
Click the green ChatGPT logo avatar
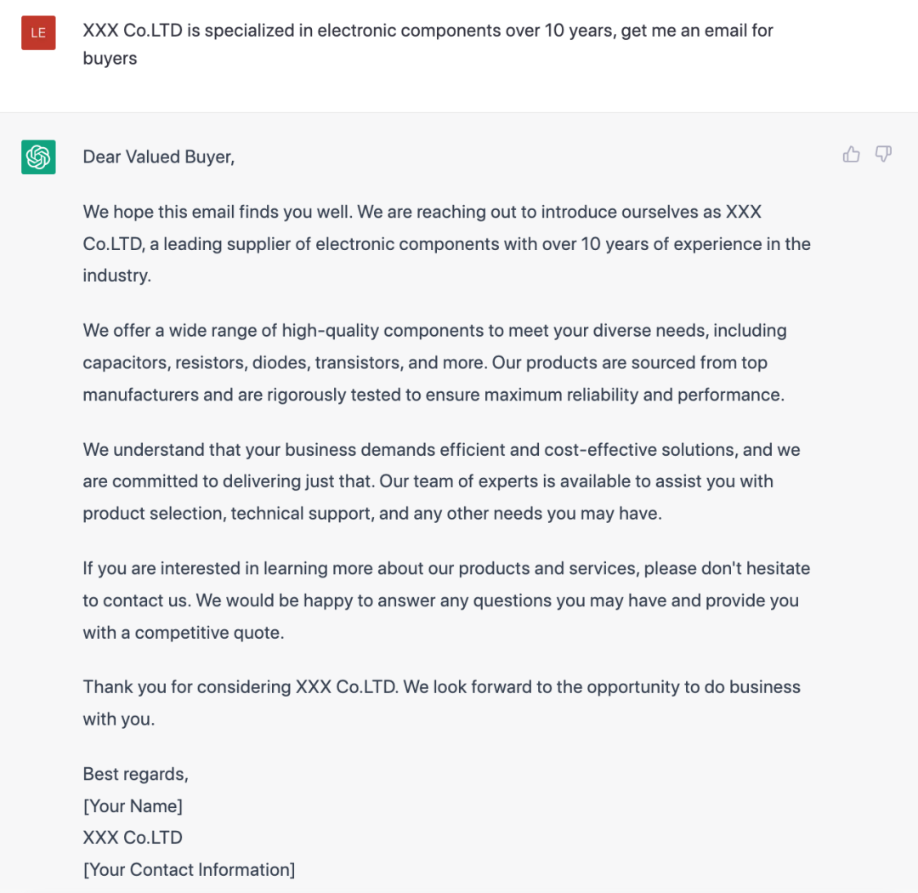[x=38, y=157]
